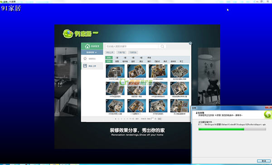The height and width of the screenshot is (165, 272).
Task: Click the 正在安装 heading in installer dialog
Action: click(x=200, y=113)
